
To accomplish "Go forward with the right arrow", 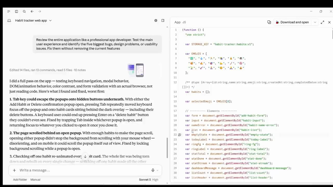I will click(40, 11).
